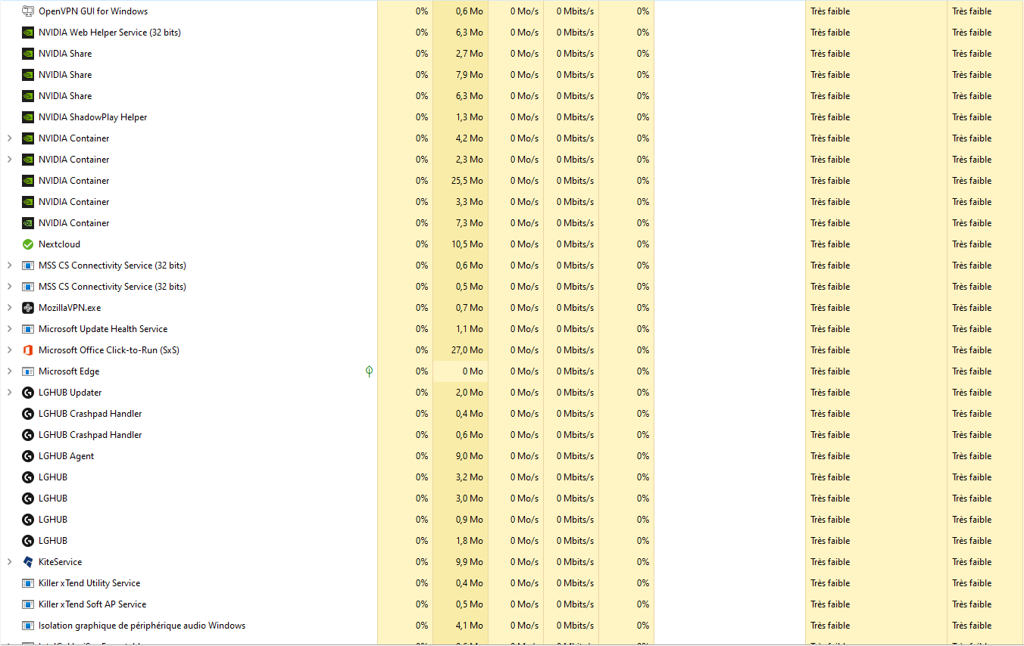Select 'Killer xTend Soft AP Service' name

92,604
